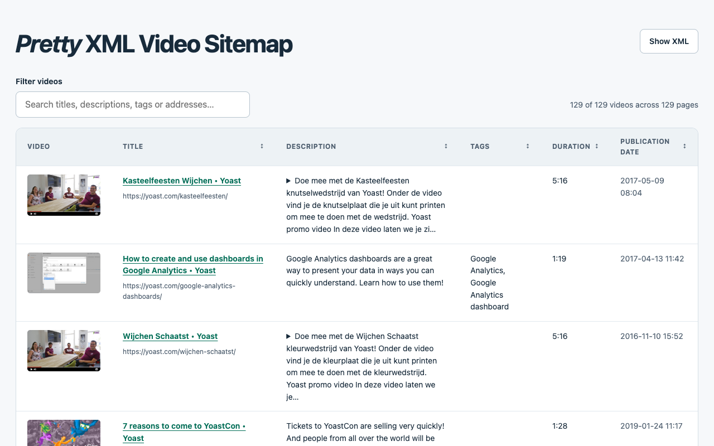Viewport: 714px width, 446px height.
Task: Click duration 5:16 in Wijchen Schaatst row
Action: click(559, 336)
